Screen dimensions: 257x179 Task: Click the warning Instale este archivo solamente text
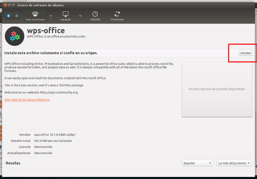coord(51,53)
